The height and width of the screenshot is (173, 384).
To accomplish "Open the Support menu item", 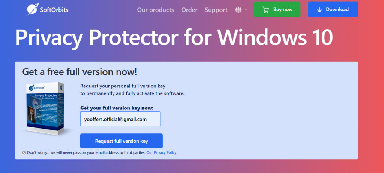I will tap(216, 10).
